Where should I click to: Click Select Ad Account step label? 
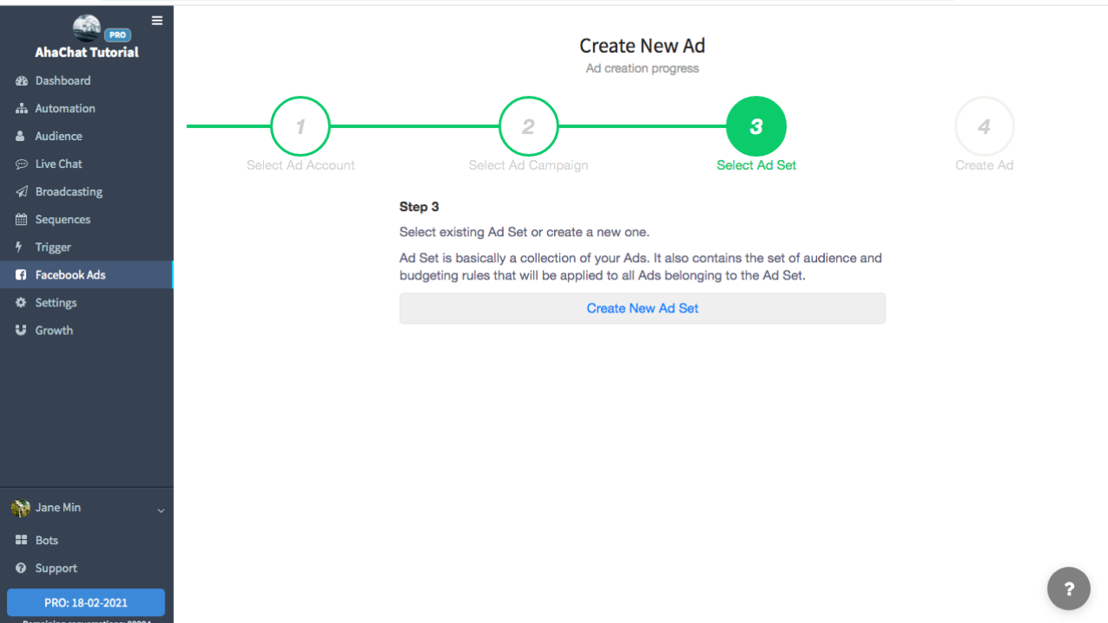(300, 165)
